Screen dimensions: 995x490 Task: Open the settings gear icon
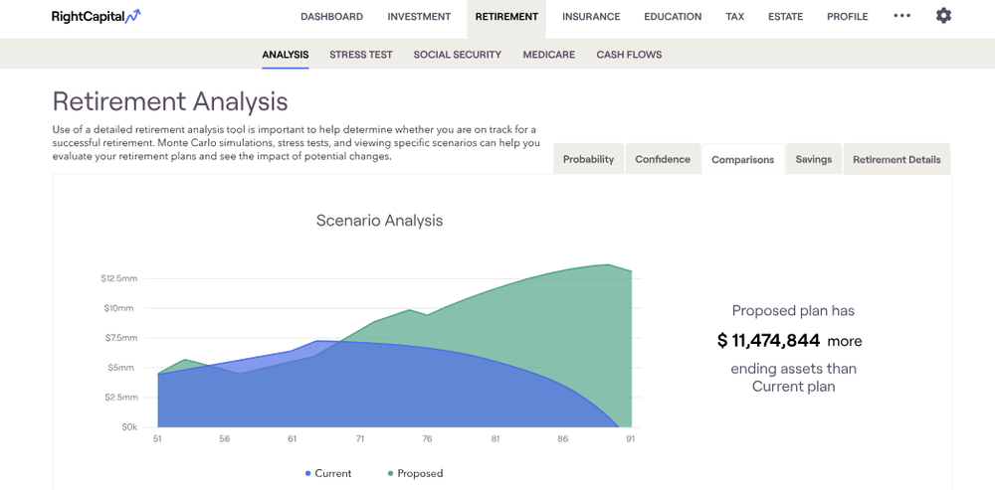coord(943,16)
